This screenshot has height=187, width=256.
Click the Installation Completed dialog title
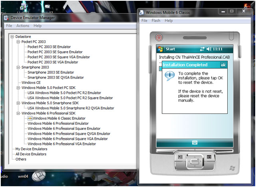pyautogui.click(x=185, y=65)
